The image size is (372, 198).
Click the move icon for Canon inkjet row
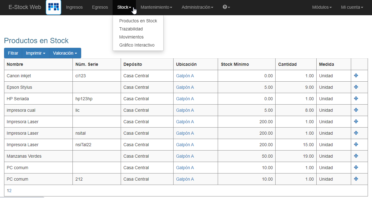pos(356,75)
